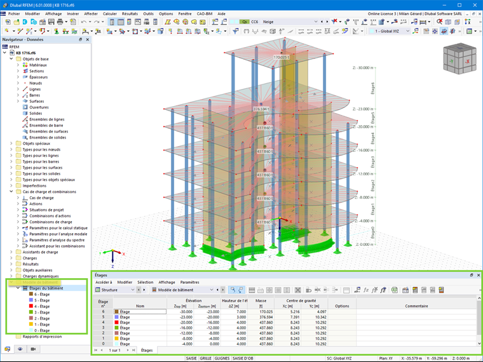Click the new line tool icon

click(x=20, y=31)
